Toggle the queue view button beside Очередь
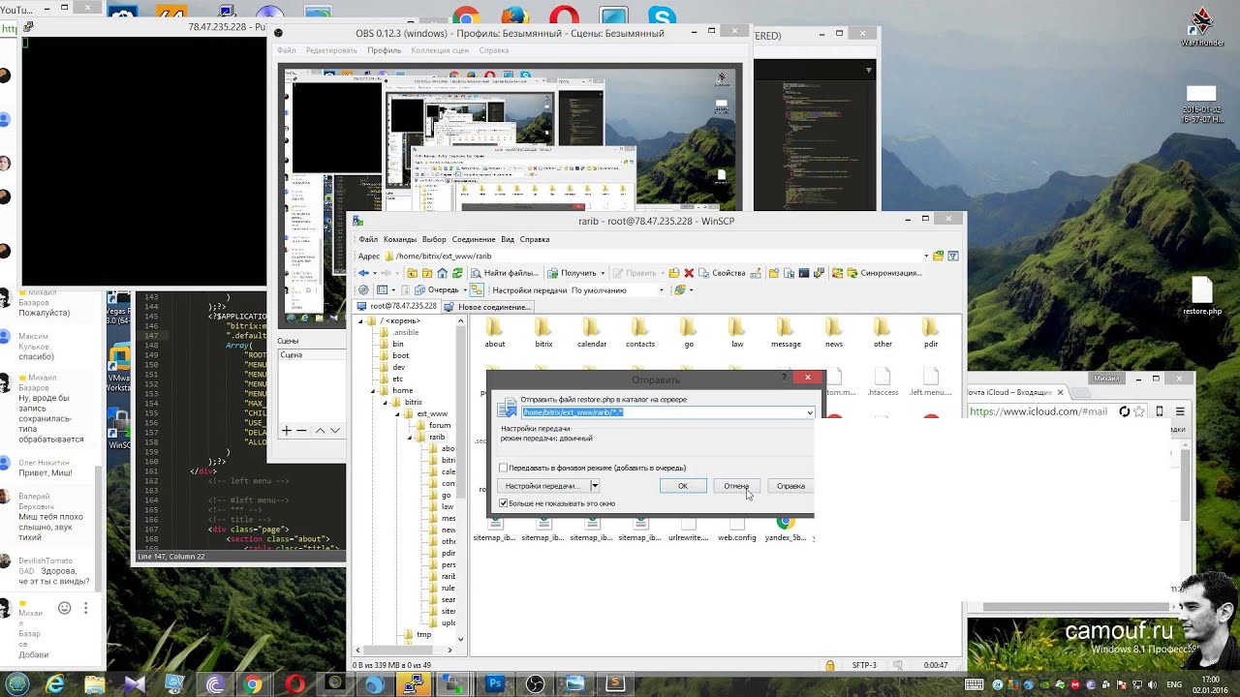This screenshot has width=1240, height=697. tap(475, 289)
